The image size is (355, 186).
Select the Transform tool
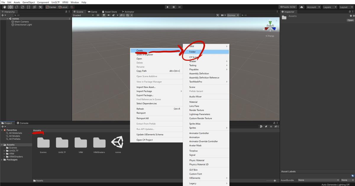34,7
